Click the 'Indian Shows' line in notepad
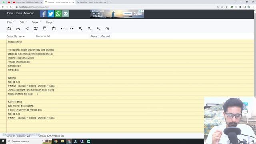The height and width of the screenshot is (144, 256). click(15, 42)
